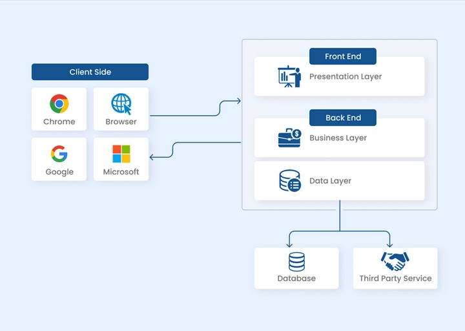
Task: Click the Data Layer text label
Action: (330, 181)
